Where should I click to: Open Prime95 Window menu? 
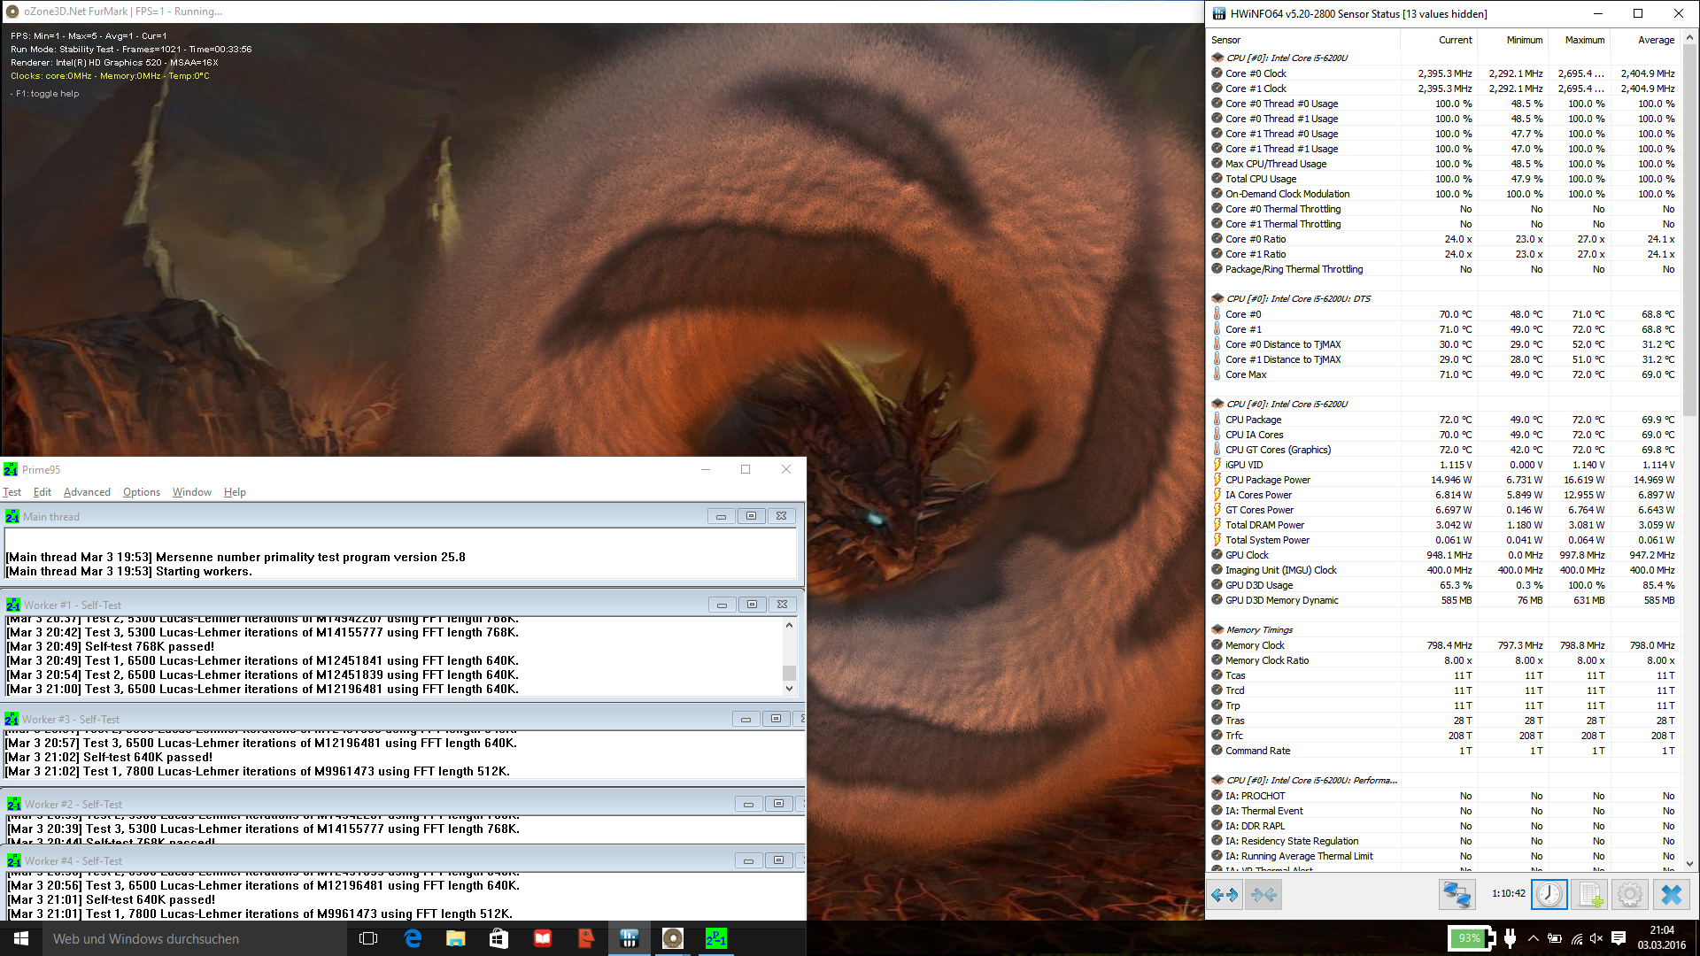192,492
